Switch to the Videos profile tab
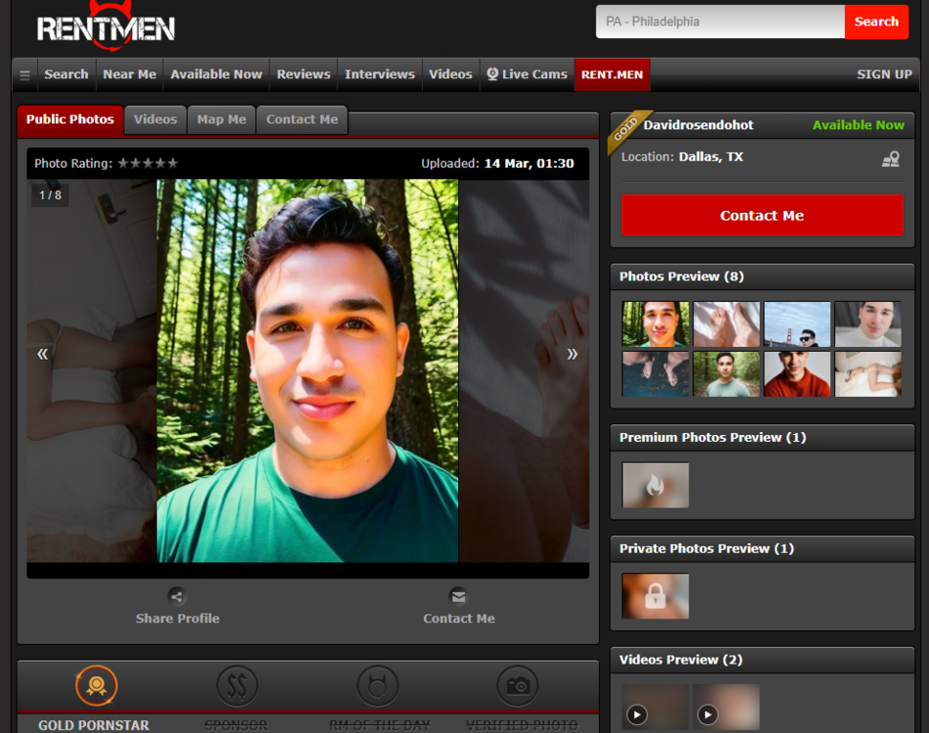929x733 pixels. (155, 119)
